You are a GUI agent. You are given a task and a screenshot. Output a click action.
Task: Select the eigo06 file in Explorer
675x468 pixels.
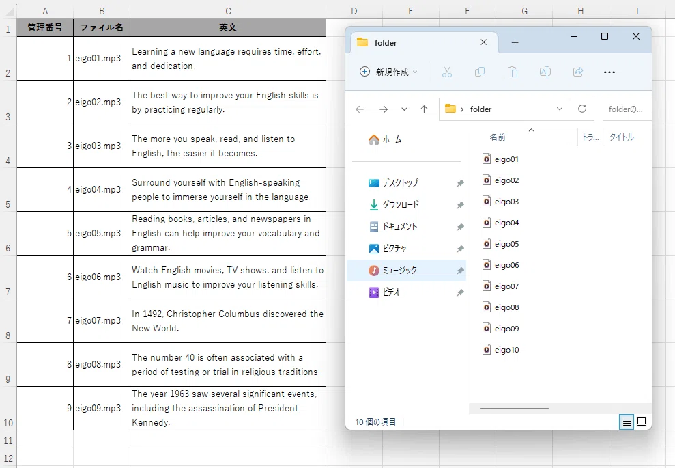coord(501,265)
